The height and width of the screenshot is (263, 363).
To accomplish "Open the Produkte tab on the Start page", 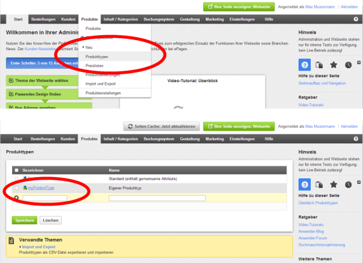I will 89,19.
